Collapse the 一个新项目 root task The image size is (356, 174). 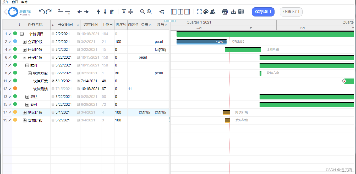point(22,34)
